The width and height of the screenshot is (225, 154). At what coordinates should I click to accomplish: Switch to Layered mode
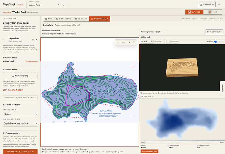(194, 12)
